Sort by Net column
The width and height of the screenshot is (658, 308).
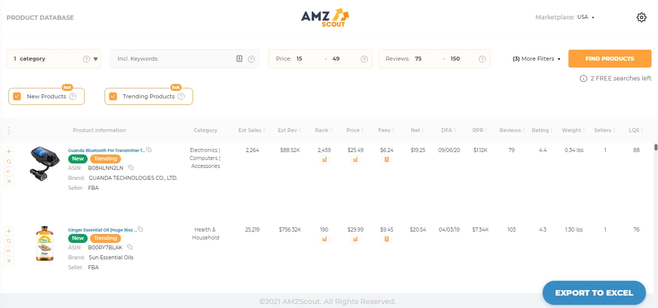click(x=418, y=130)
